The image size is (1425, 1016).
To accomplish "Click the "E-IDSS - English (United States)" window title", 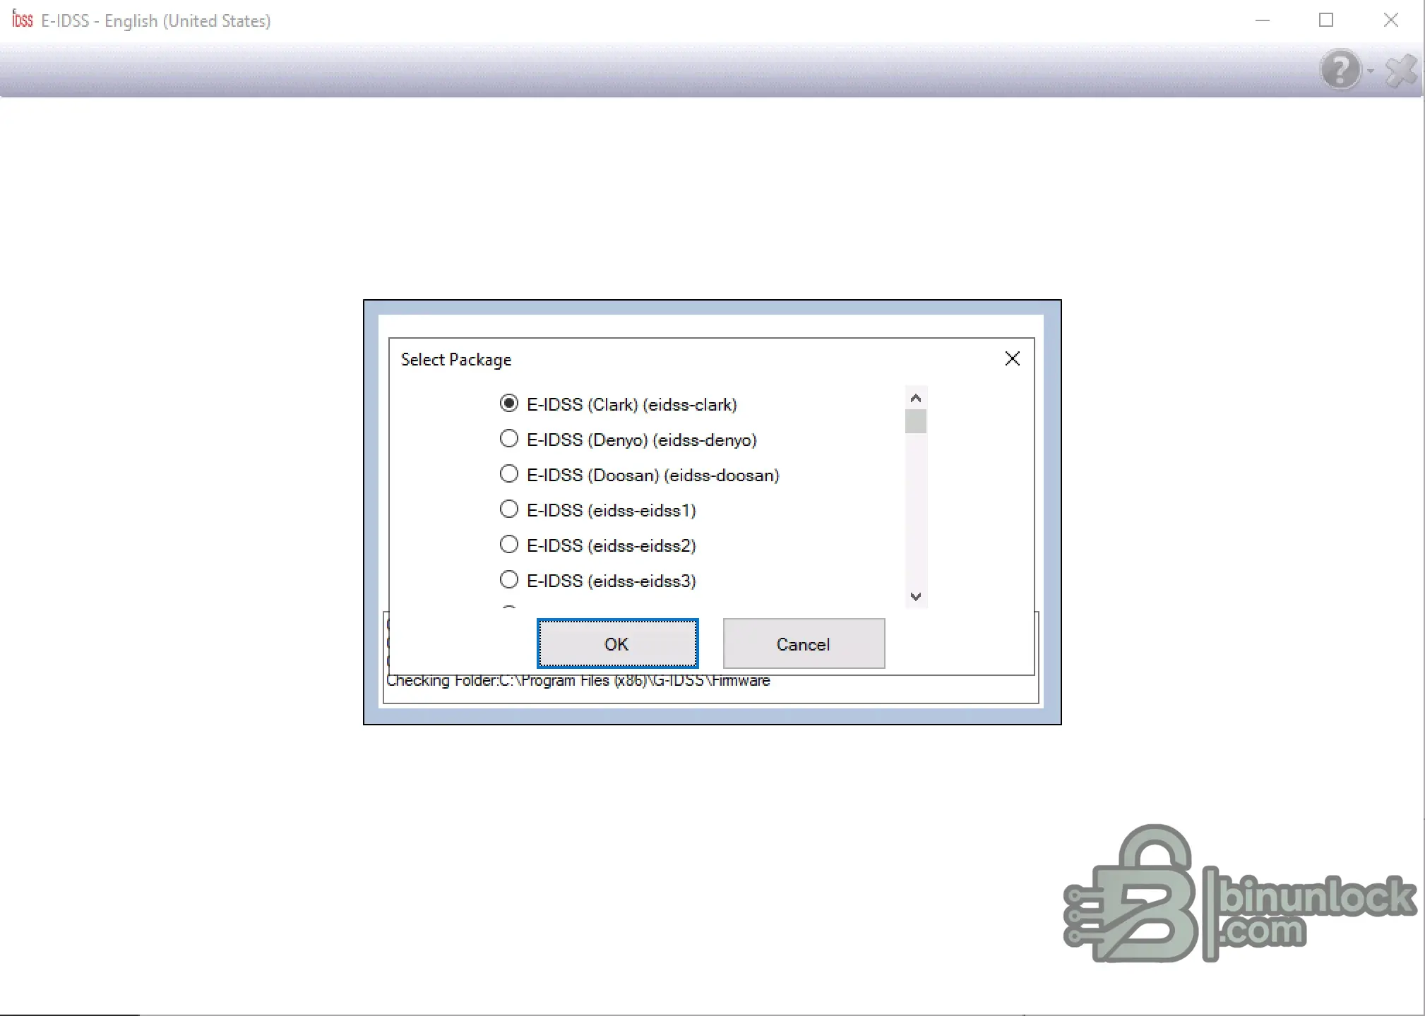I will pyautogui.click(x=156, y=21).
